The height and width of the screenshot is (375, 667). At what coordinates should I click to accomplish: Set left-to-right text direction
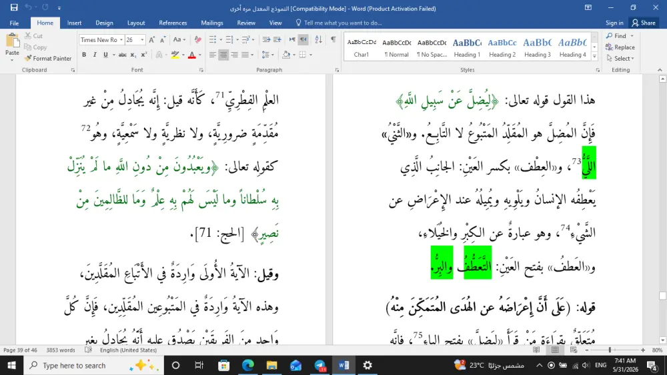tap(292, 39)
